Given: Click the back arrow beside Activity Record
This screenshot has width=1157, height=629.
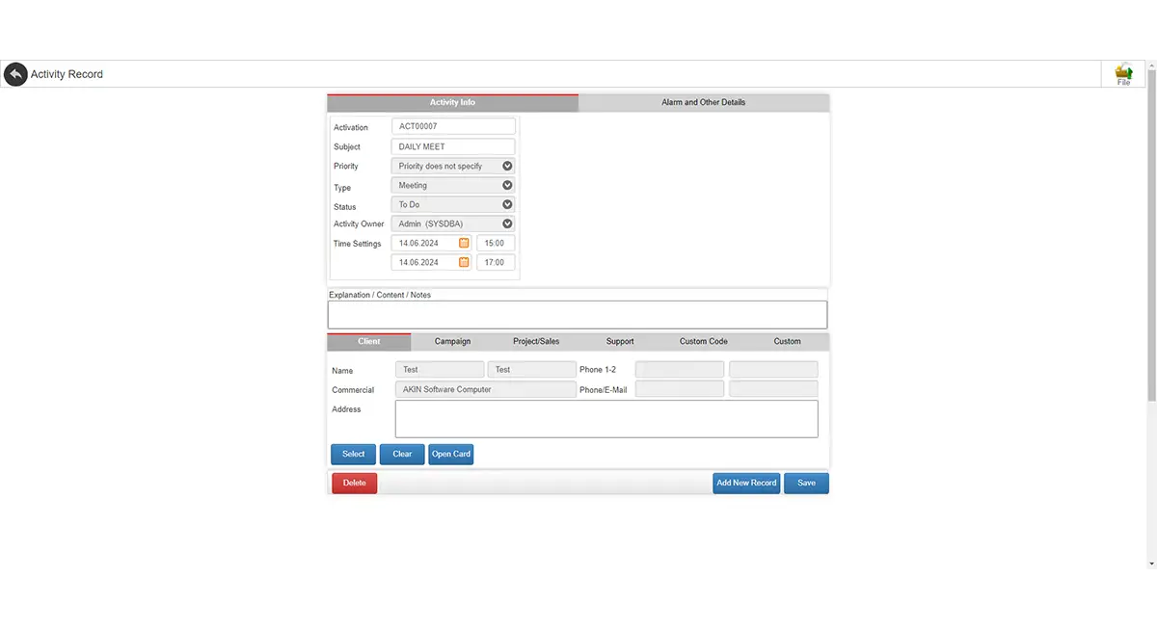Looking at the screenshot, I should 15,74.
